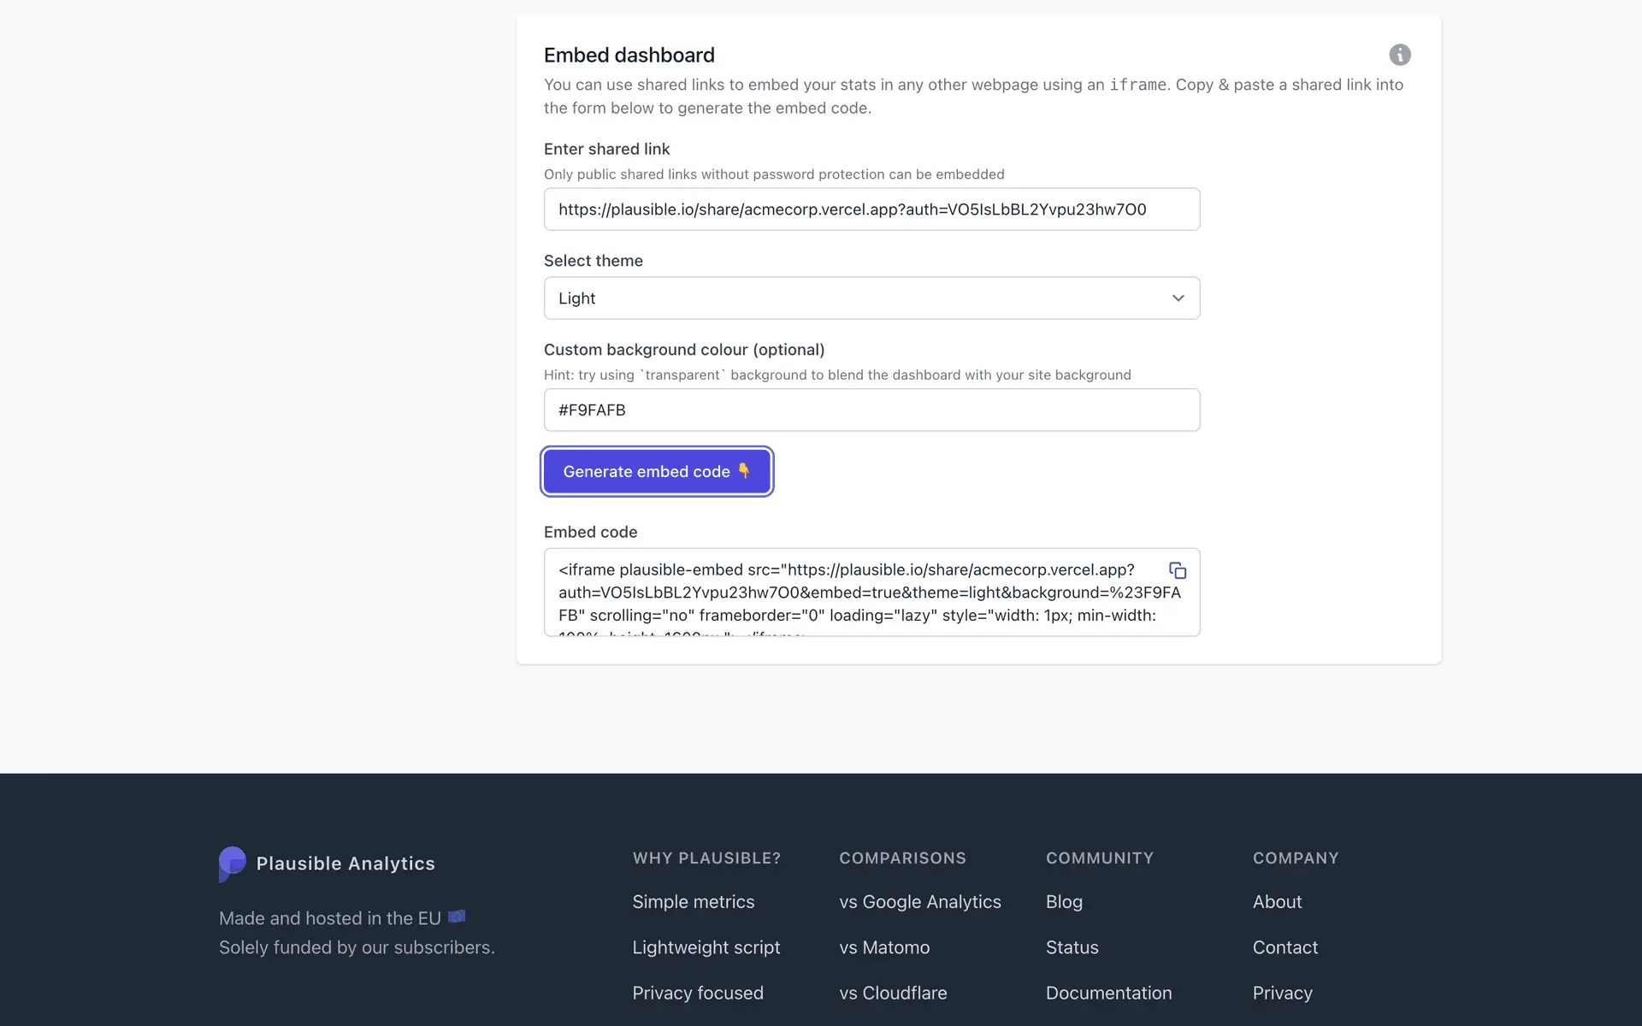Go to Privacy focused page
Screen dimensions: 1642x1026
click(697, 993)
